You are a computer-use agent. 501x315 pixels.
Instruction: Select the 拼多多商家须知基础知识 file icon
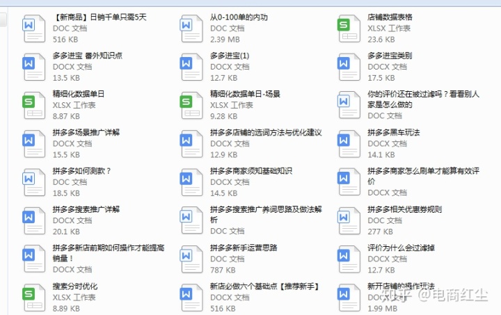(x=191, y=182)
